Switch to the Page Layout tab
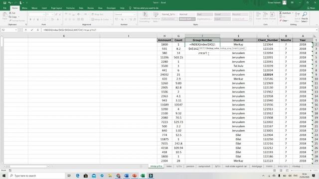The width and height of the screenshot is (319, 179). (x=56, y=8)
